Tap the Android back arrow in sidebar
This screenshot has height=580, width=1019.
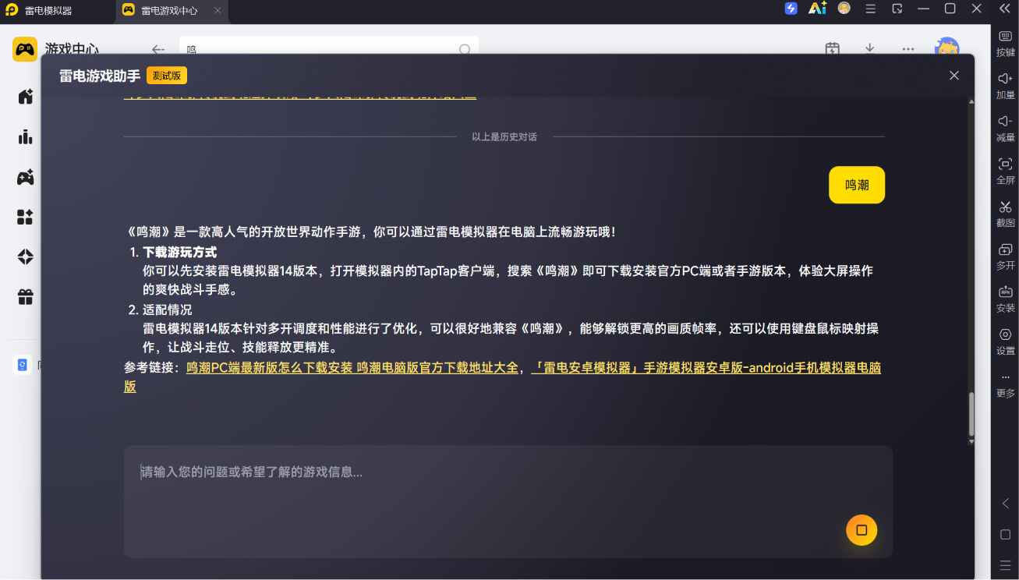tap(1006, 504)
